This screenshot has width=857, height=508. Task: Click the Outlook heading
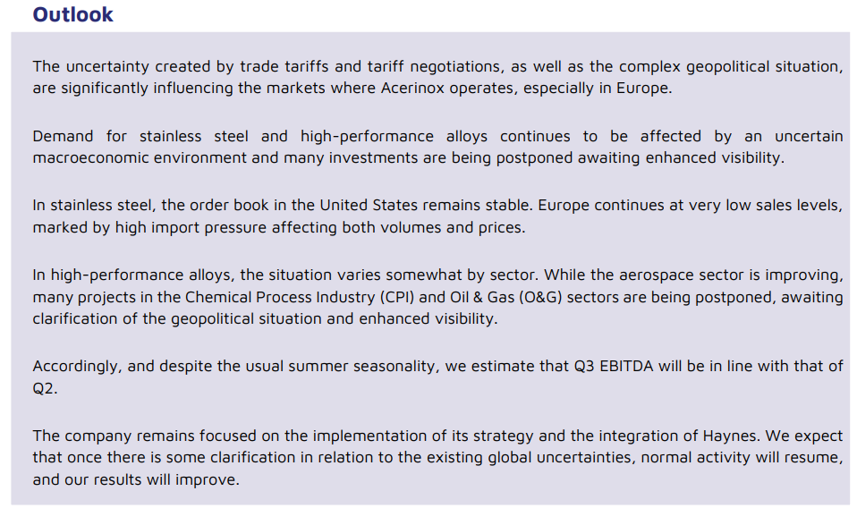[72, 14]
